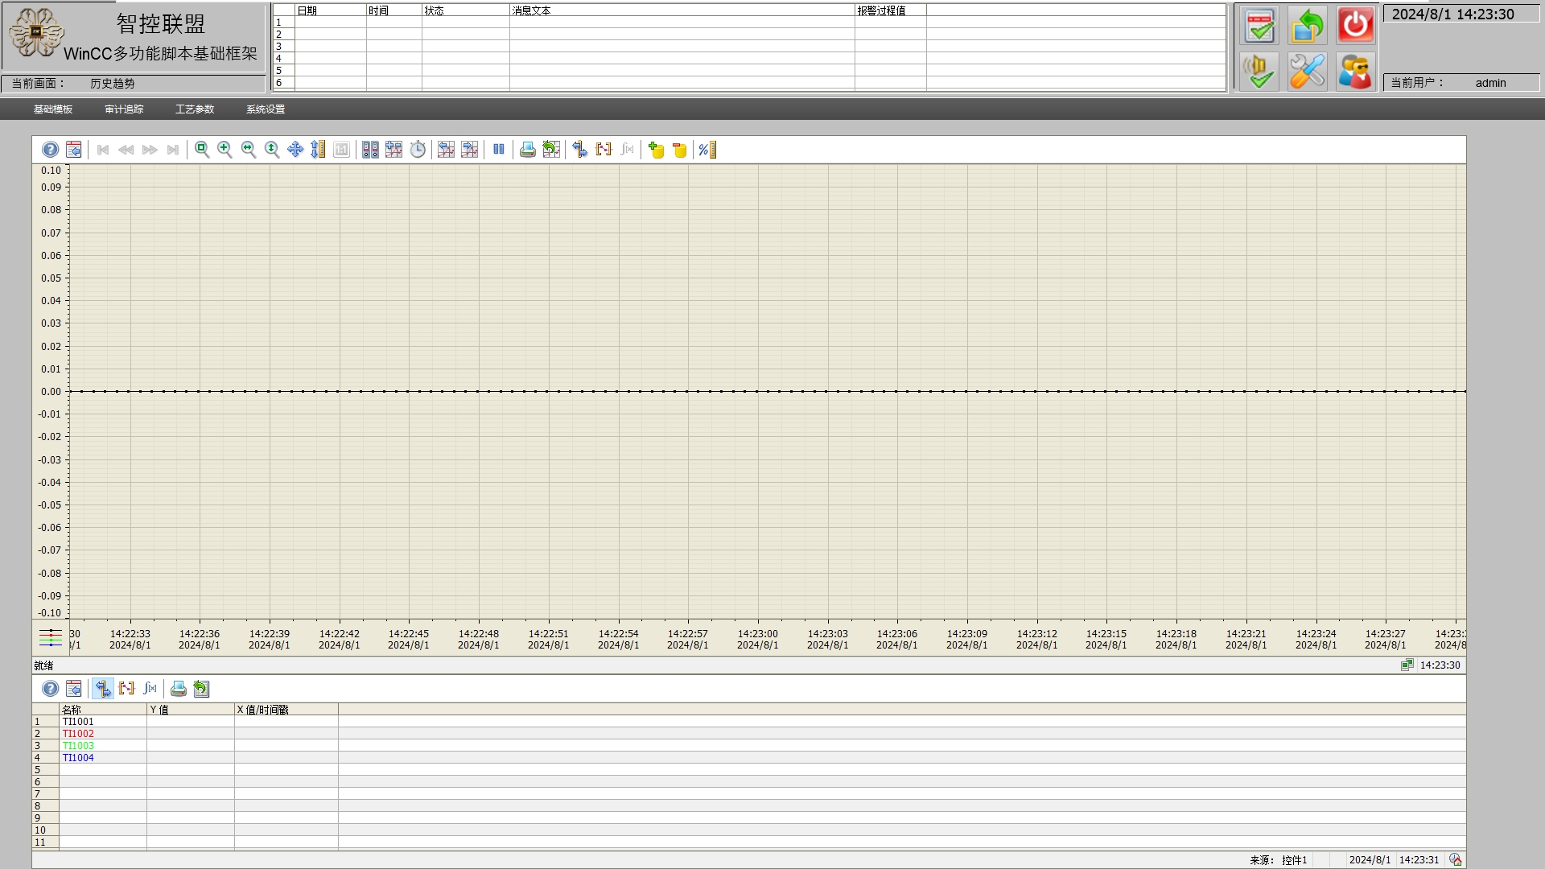Image resolution: width=1545 pixels, height=869 pixels.
Task: Click zoom time axis magnifier icon
Action: pyautogui.click(x=249, y=150)
